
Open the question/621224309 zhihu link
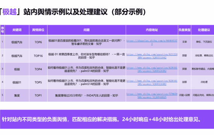coord(152,56)
